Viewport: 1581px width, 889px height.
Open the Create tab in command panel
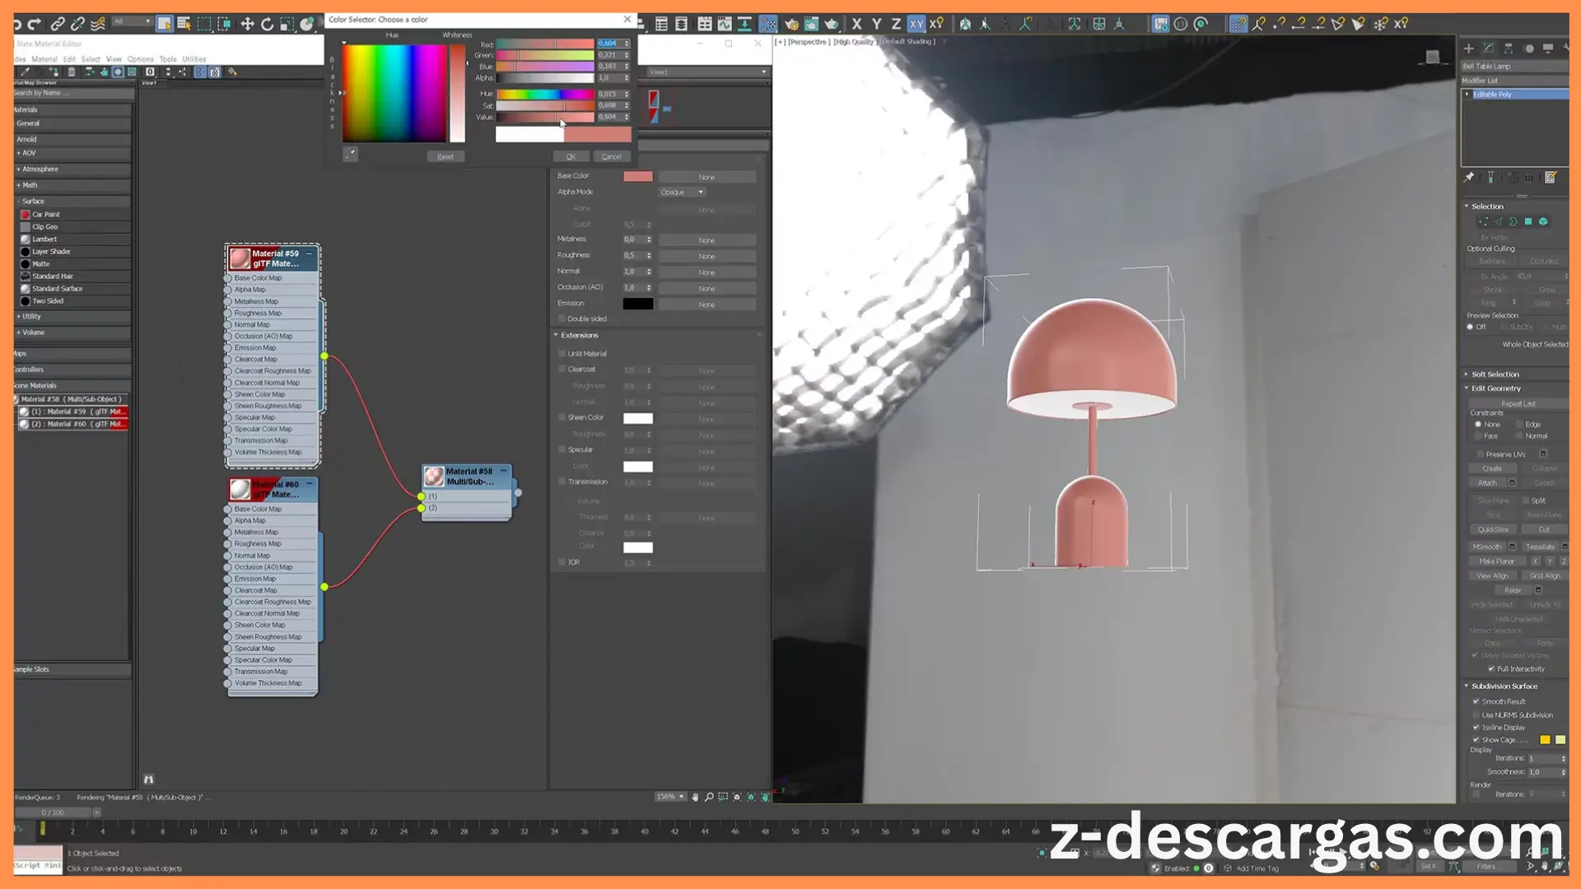[x=1468, y=49]
